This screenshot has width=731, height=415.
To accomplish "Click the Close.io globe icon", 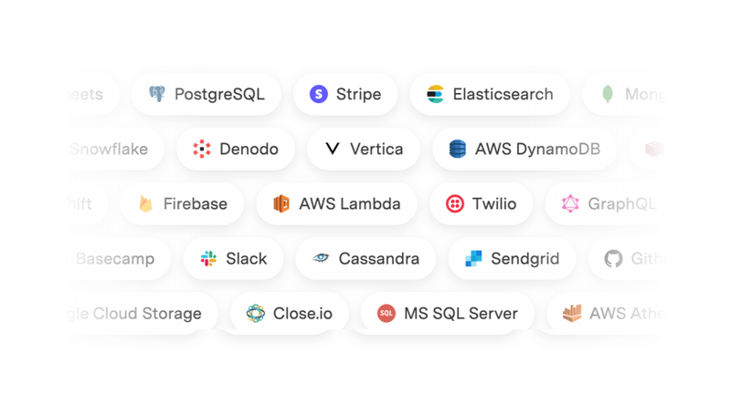I will (x=256, y=313).
